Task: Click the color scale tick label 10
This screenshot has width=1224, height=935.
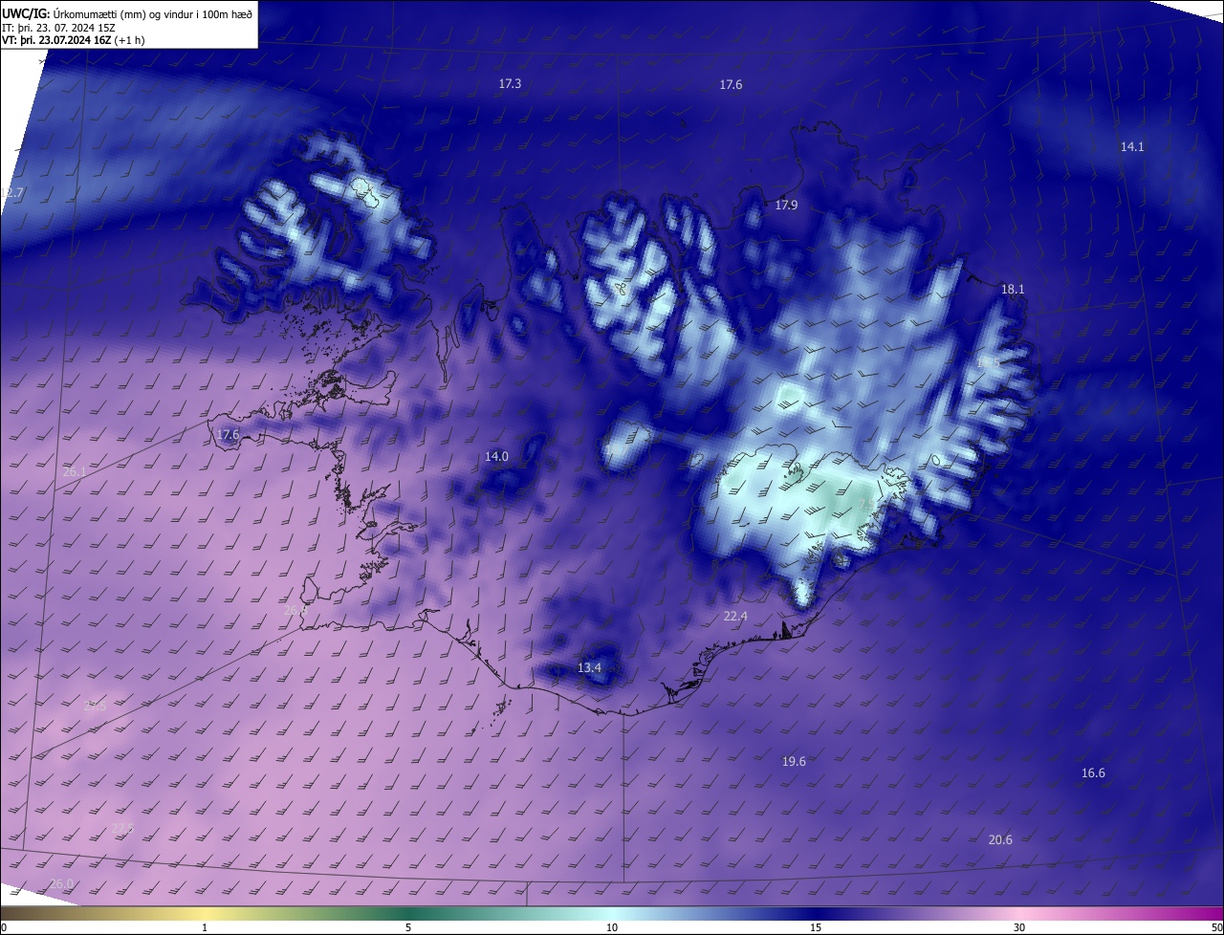Action: click(612, 927)
